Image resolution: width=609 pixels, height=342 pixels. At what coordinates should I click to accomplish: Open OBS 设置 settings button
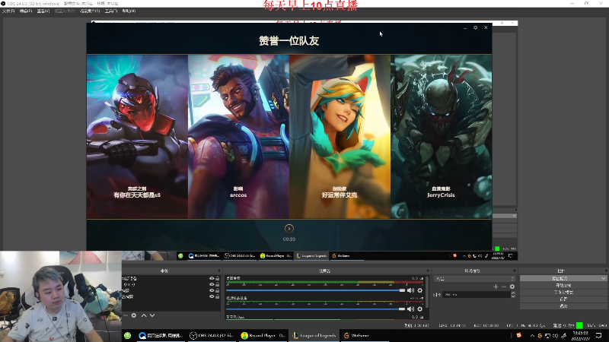563,299
